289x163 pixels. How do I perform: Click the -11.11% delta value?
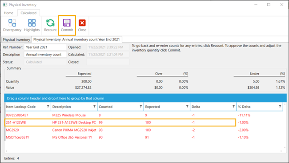(244, 115)
